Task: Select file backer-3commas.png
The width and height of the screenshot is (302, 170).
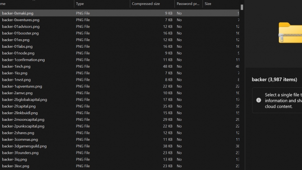Action: 20,139
